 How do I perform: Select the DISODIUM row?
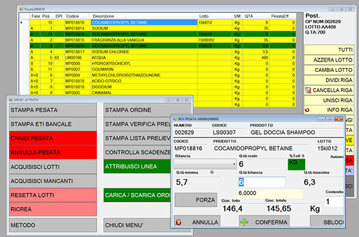coord(163,87)
